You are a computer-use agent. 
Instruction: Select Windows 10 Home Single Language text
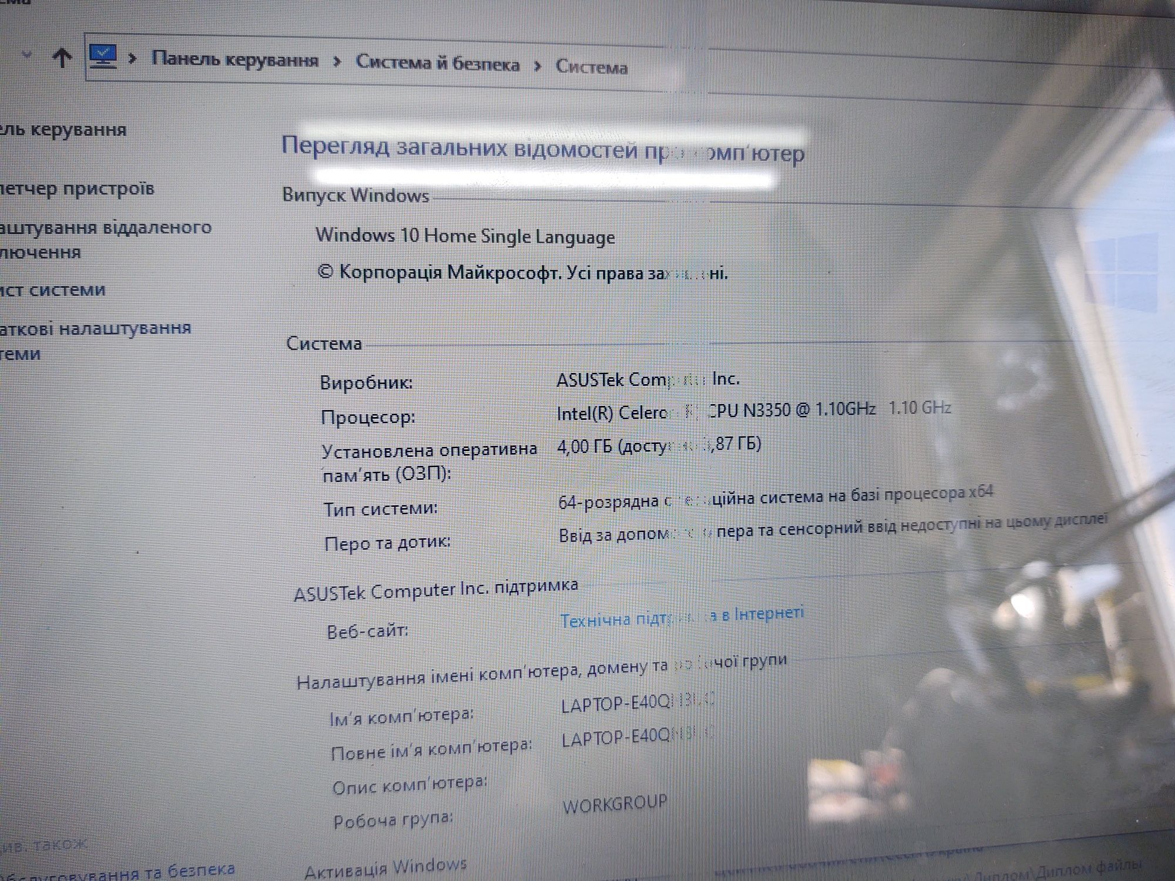465,236
